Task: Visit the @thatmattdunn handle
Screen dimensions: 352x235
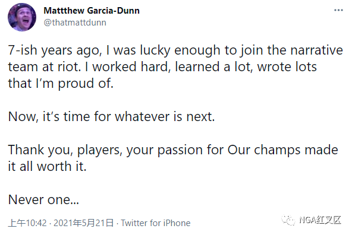Action: click(75, 23)
